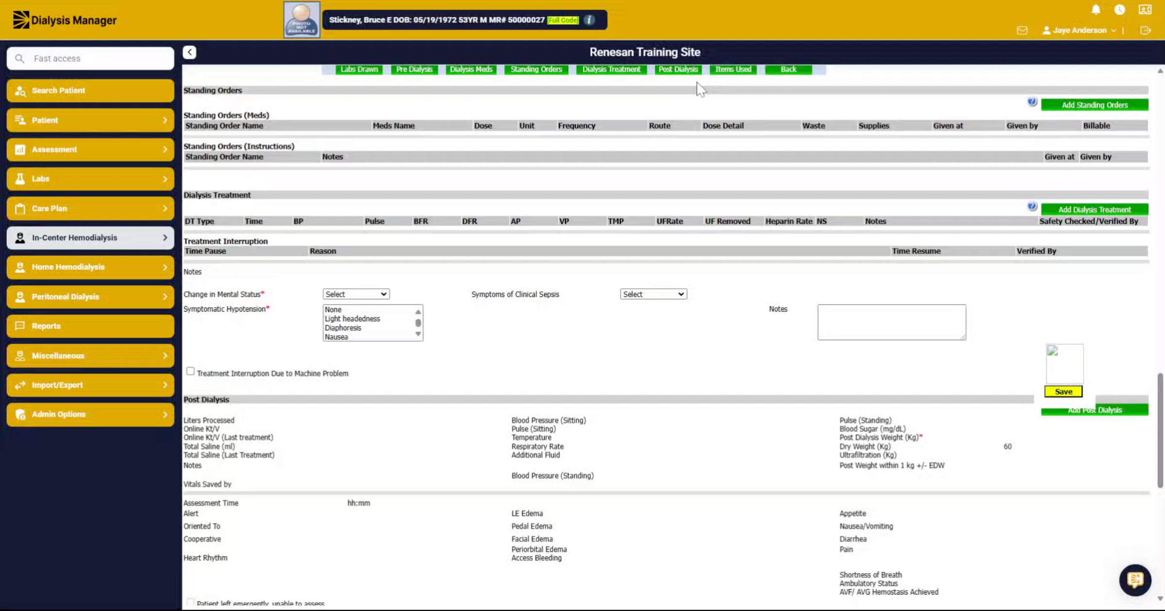Image resolution: width=1165 pixels, height=611 pixels.
Task: Click the Add Standing Orders button
Action: pyautogui.click(x=1095, y=105)
